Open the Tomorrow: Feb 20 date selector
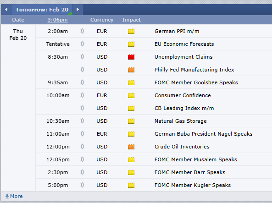The image size is (272, 203). point(42,10)
